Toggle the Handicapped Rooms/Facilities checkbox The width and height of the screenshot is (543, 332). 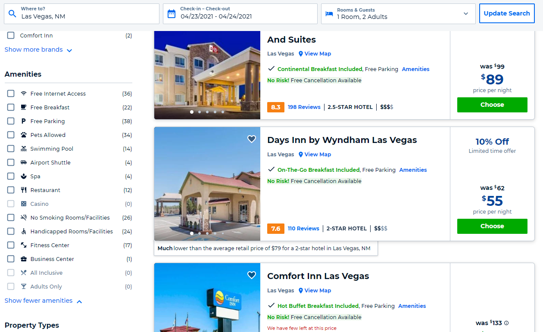(x=11, y=231)
